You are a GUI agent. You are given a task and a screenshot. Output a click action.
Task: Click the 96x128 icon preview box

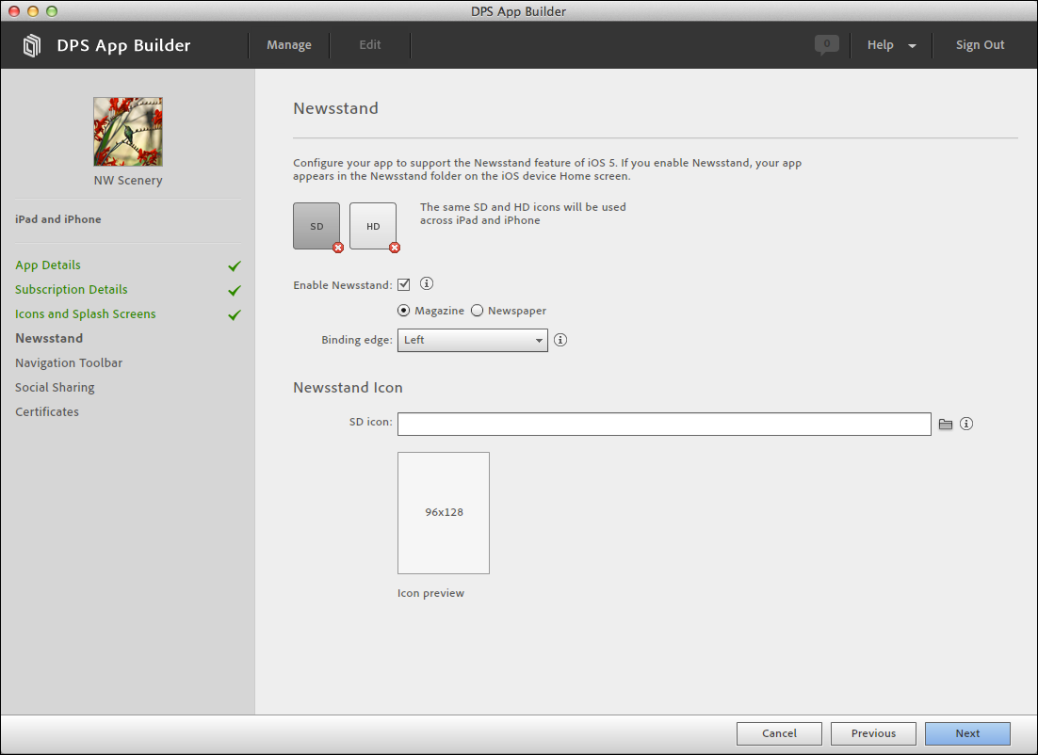click(444, 513)
